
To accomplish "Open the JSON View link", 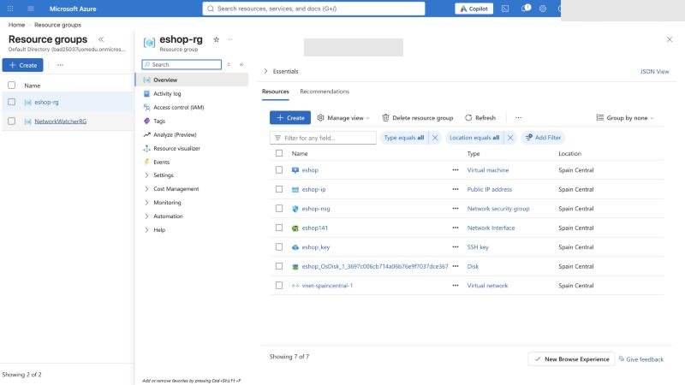I will [654, 71].
